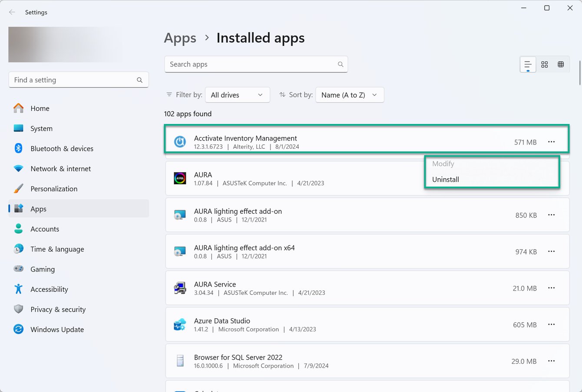The image size is (582, 392).
Task: Expand the All drives filter dropdown
Action: click(237, 95)
